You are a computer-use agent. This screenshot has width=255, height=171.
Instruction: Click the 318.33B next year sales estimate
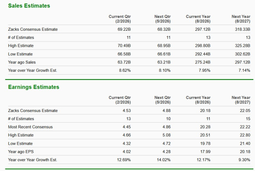coord(243,29)
